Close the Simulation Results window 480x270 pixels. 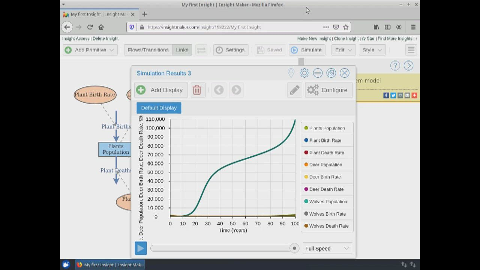click(x=345, y=73)
